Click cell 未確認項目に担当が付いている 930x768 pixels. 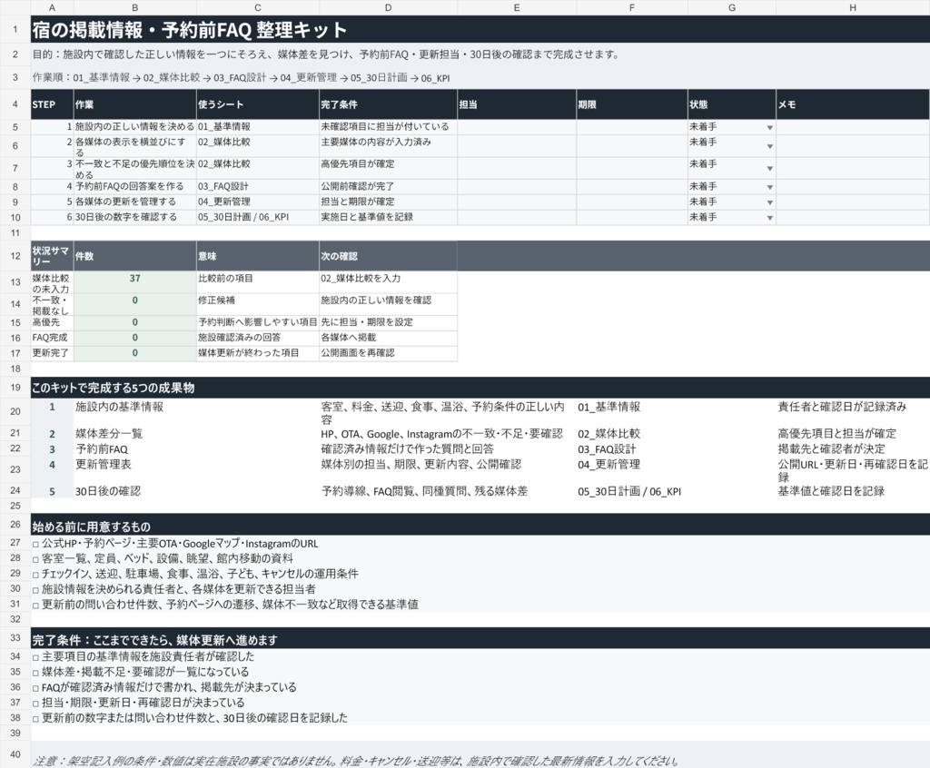click(x=388, y=127)
